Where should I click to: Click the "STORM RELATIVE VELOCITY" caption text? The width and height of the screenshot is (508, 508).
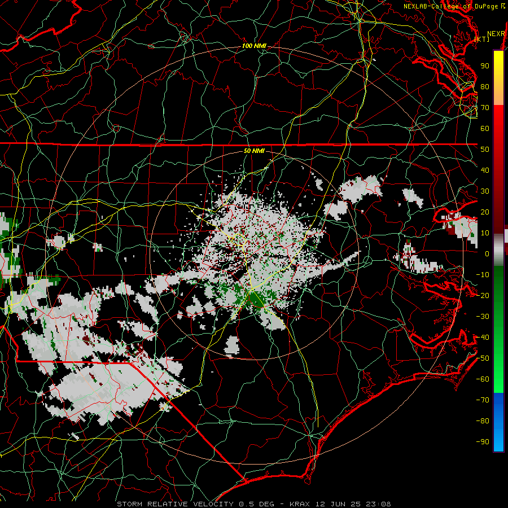point(176,504)
